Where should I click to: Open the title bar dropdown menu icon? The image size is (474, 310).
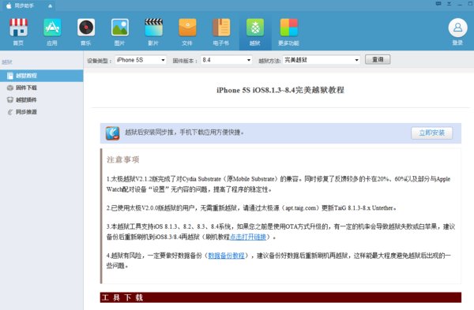tap(450, 4)
